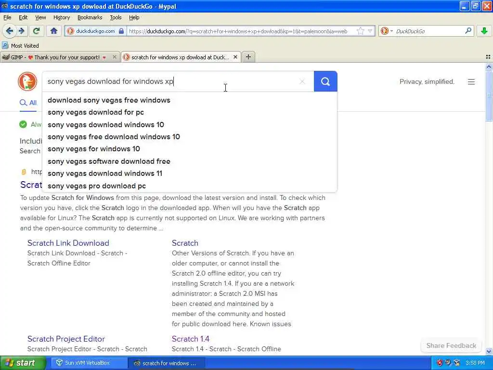The image size is (493, 370).
Task: Click the green always-on checkmark icon
Action: pos(23,124)
